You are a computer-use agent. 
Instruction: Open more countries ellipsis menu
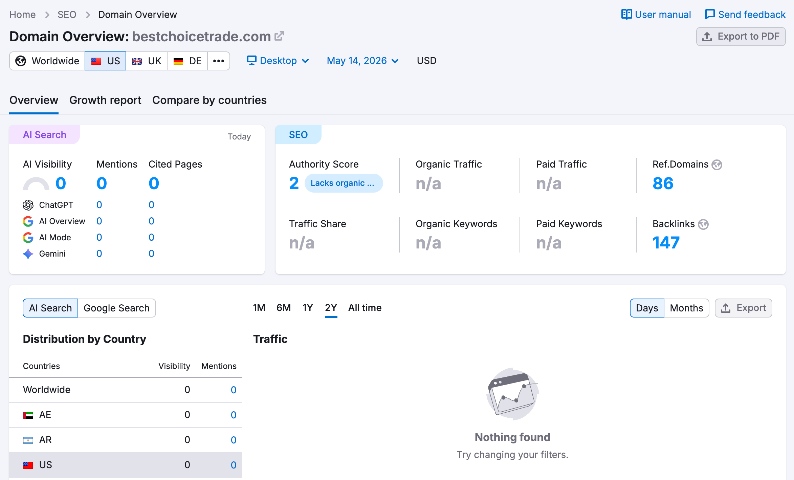click(x=219, y=61)
